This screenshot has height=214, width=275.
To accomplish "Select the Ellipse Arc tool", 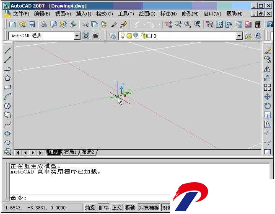I will (x=8, y=143).
